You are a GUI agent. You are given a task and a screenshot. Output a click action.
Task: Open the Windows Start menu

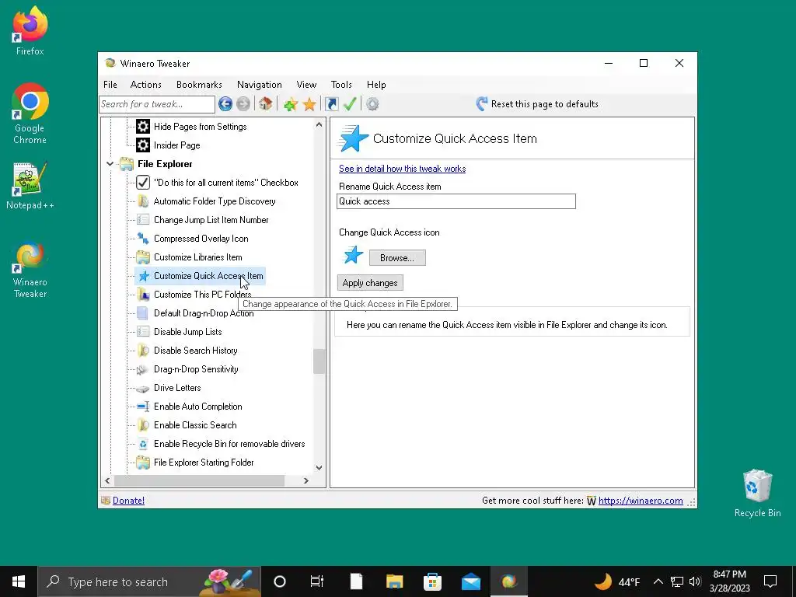[19, 581]
